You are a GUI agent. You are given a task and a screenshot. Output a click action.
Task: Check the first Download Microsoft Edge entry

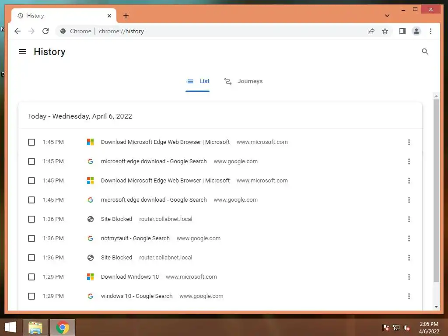[x=31, y=142]
